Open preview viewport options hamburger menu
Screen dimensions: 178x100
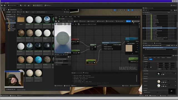[56, 24]
